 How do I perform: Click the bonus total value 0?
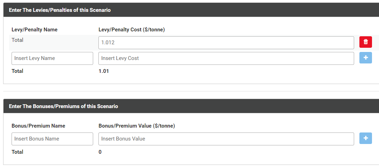100,152
